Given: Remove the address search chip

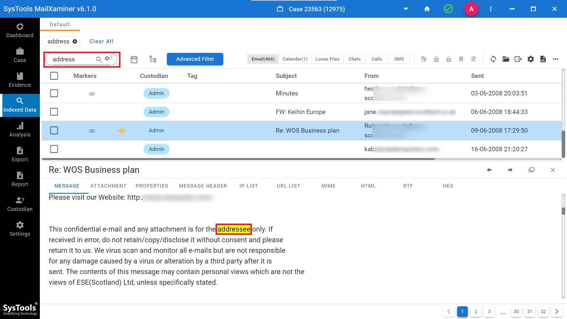Looking at the screenshot, I should 75,41.
